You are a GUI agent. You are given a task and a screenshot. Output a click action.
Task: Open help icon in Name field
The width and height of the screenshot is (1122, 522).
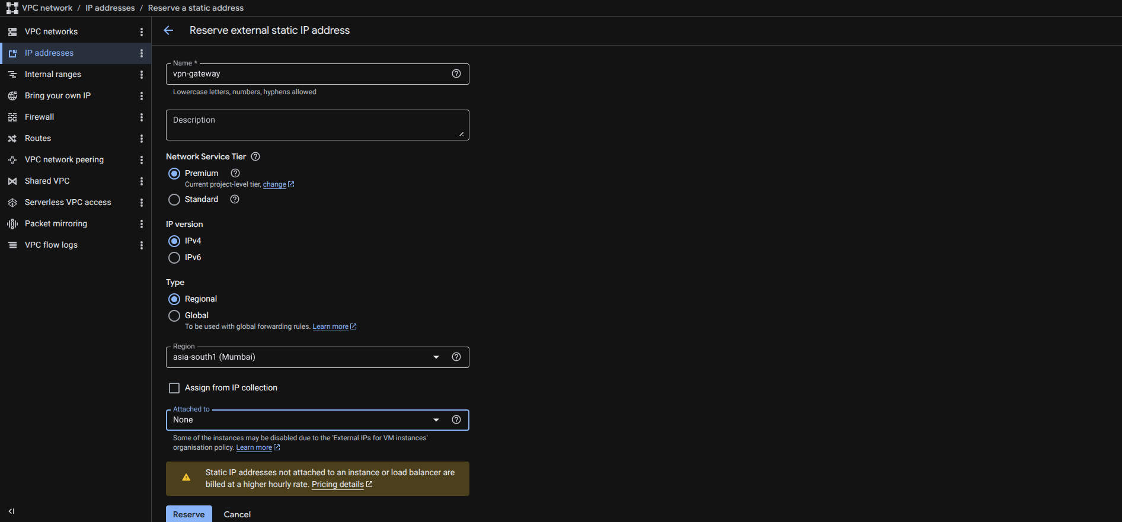pyautogui.click(x=456, y=73)
